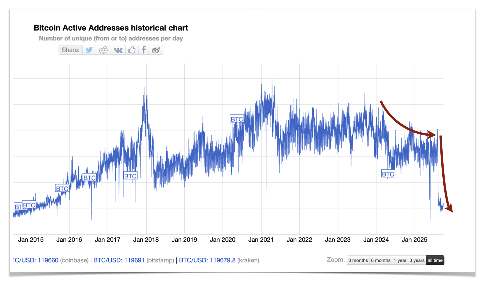489x287 pixels.
Task: Share the chart on Twitter
Action: point(89,50)
